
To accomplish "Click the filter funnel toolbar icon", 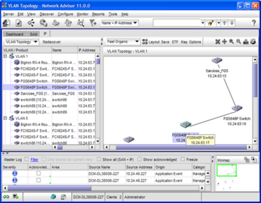I will (93, 23).
